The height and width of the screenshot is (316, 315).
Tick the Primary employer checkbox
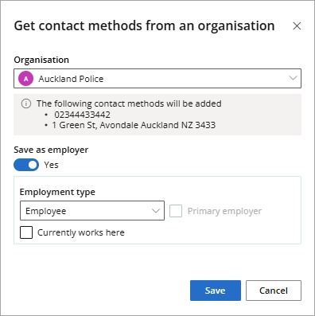click(176, 211)
